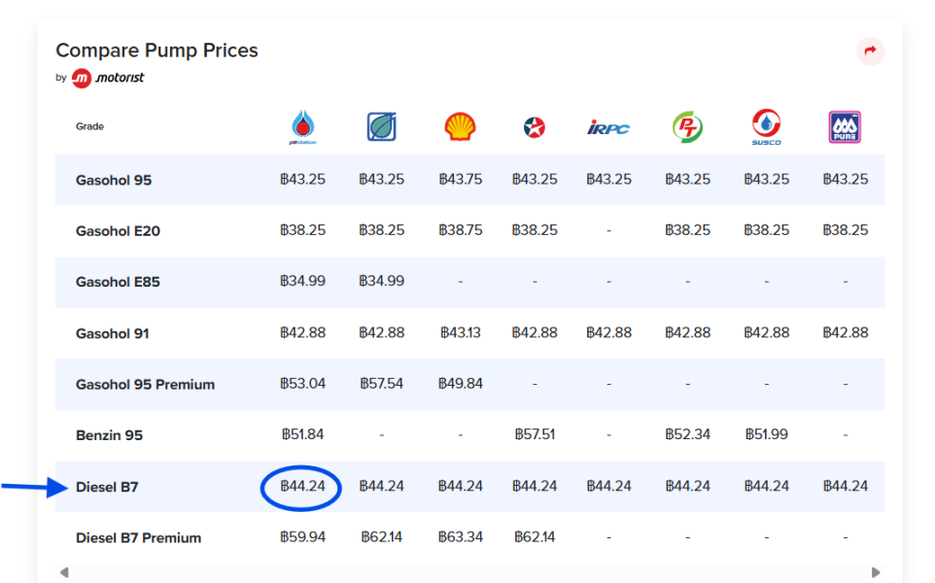Click Shell Gasohol E20 price ฿38.75
Image resolution: width=935 pixels, height=583 pixels.
pyautogui.click(x=461, y=230)
